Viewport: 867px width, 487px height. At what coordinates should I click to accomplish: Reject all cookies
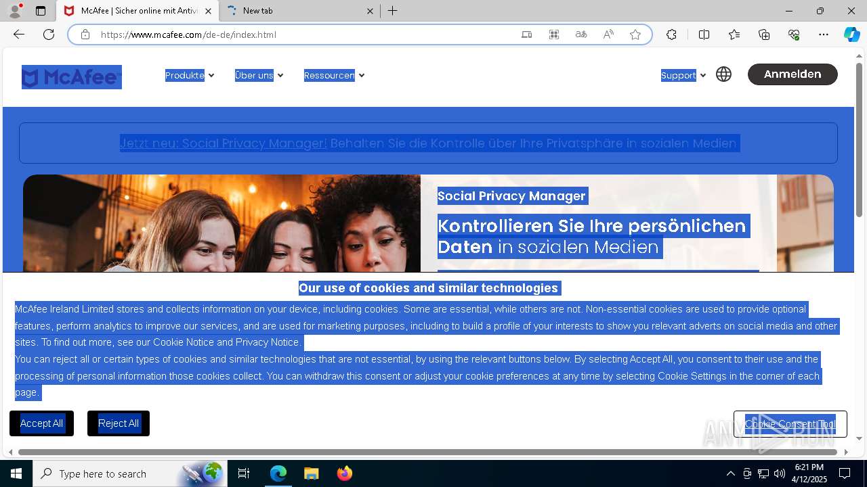click(x=119, y=423)
